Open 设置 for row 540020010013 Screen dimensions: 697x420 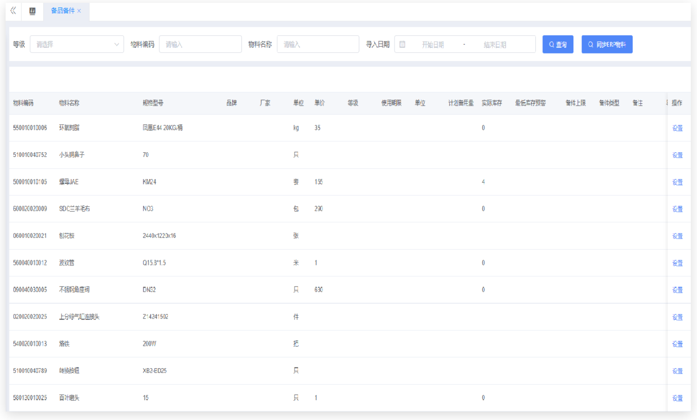pyautogui.click(x=677, y=344)
